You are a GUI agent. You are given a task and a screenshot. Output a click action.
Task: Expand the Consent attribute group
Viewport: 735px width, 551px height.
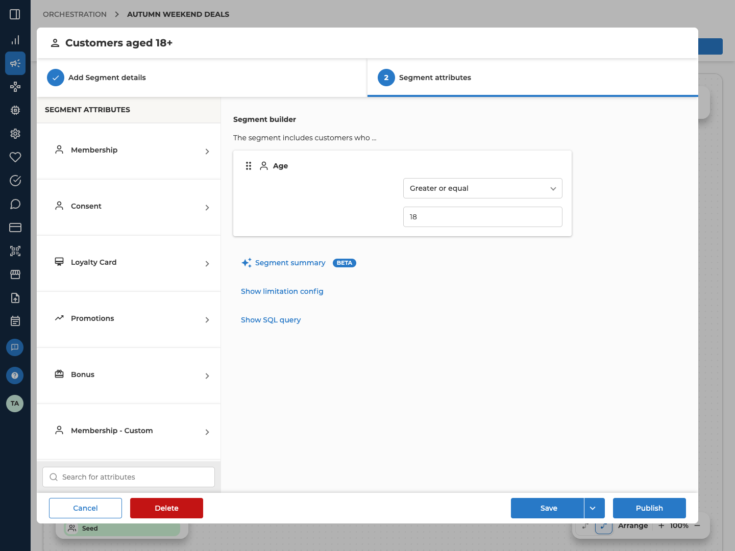[x=129, y=207]
